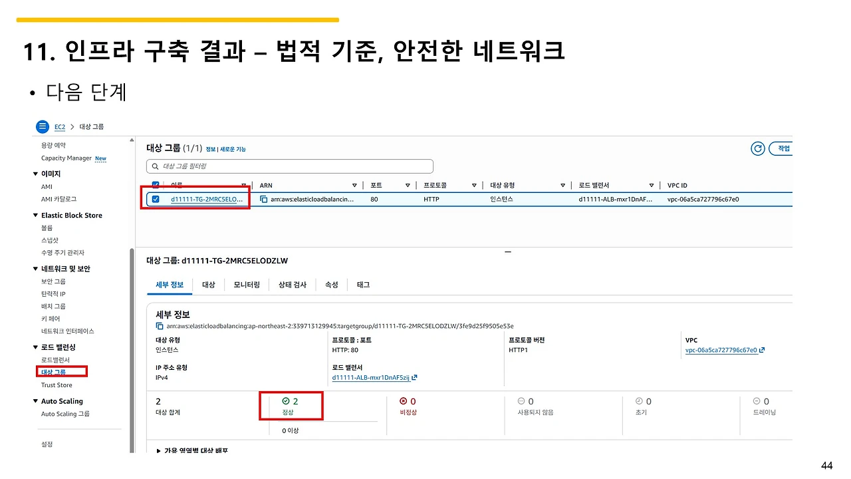Open the hamburger navigation menu icon
Image resolution: width=851 pixels, height=479 pixels.
(x=43, y=126)
